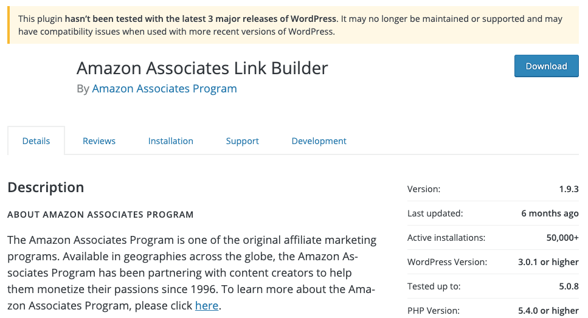Click the yellow compatibility warning notice
This screenshot has height=318, width=588.
[293, 25]
